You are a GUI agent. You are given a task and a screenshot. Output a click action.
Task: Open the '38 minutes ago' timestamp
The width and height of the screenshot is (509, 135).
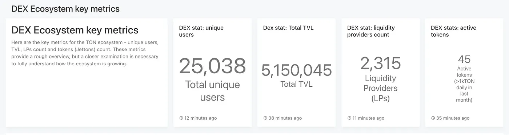coord(285,118)
